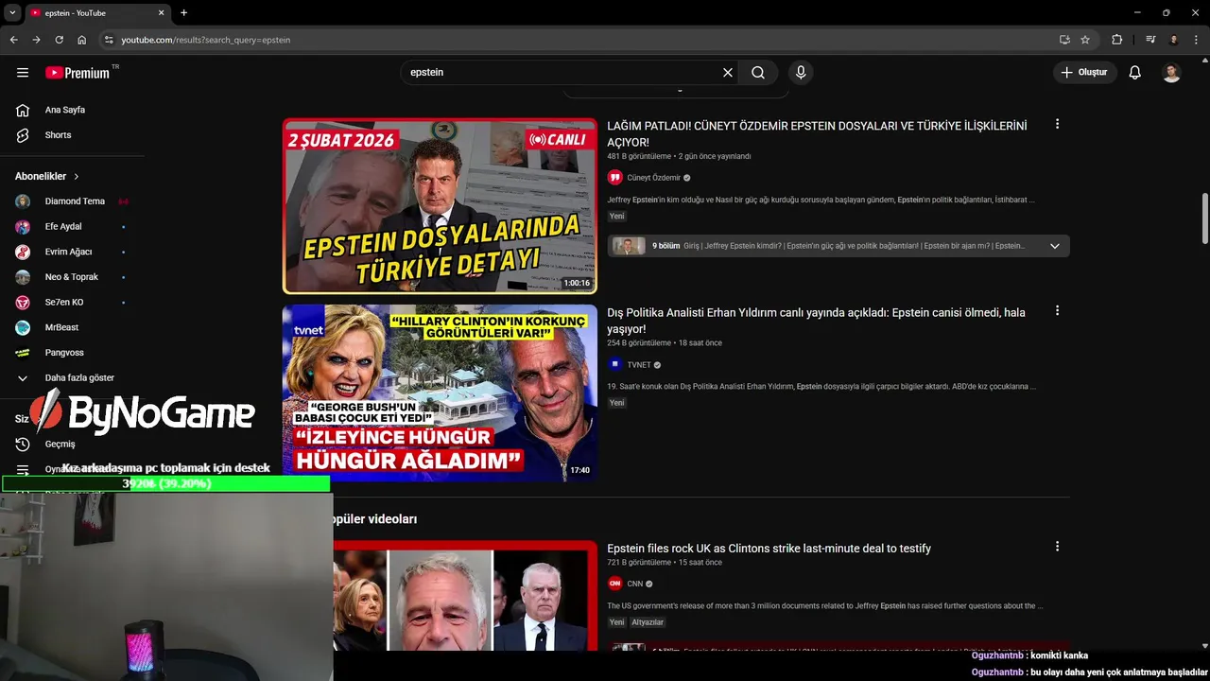Expand the 9 bölüm chapters chevron
This screenshot has height=681, width=1210.
point(1054,246)
